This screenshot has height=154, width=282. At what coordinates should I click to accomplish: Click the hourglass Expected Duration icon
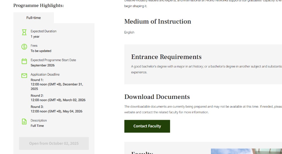click(24, 32)
